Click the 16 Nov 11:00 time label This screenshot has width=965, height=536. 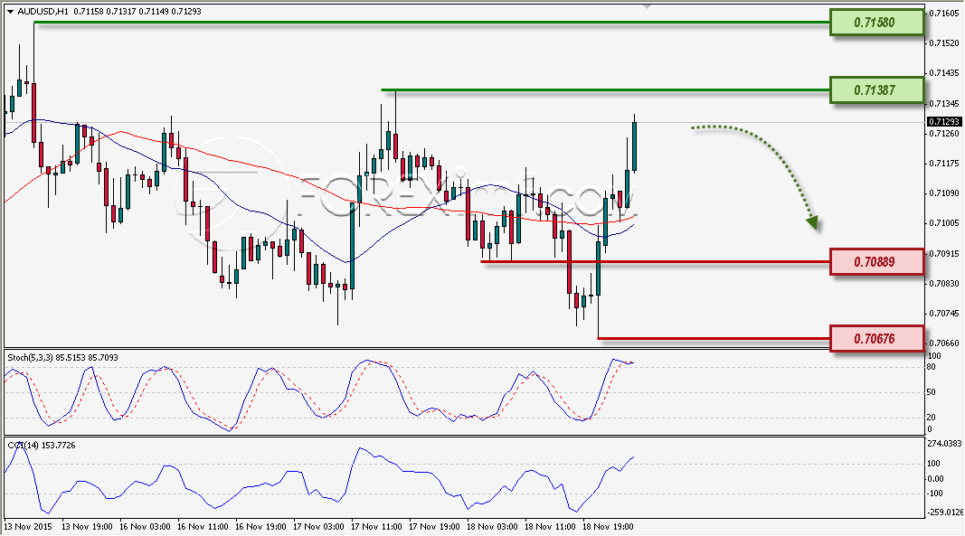click(x=203, y=527)
